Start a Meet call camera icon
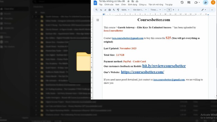217x122 pixels. pos(196,2)
